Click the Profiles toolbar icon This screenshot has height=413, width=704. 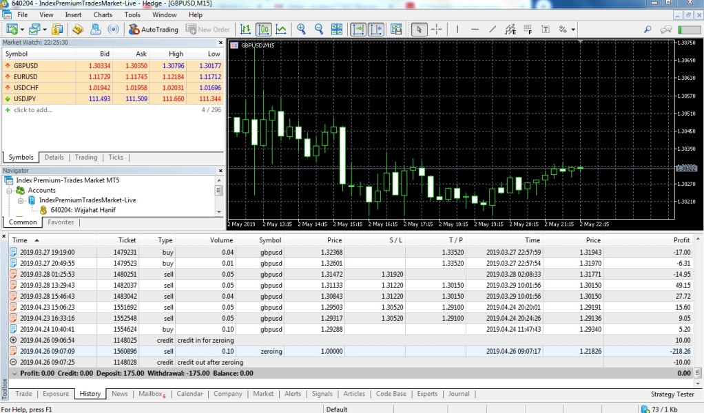pyautogui.click(x=34, y=30)
